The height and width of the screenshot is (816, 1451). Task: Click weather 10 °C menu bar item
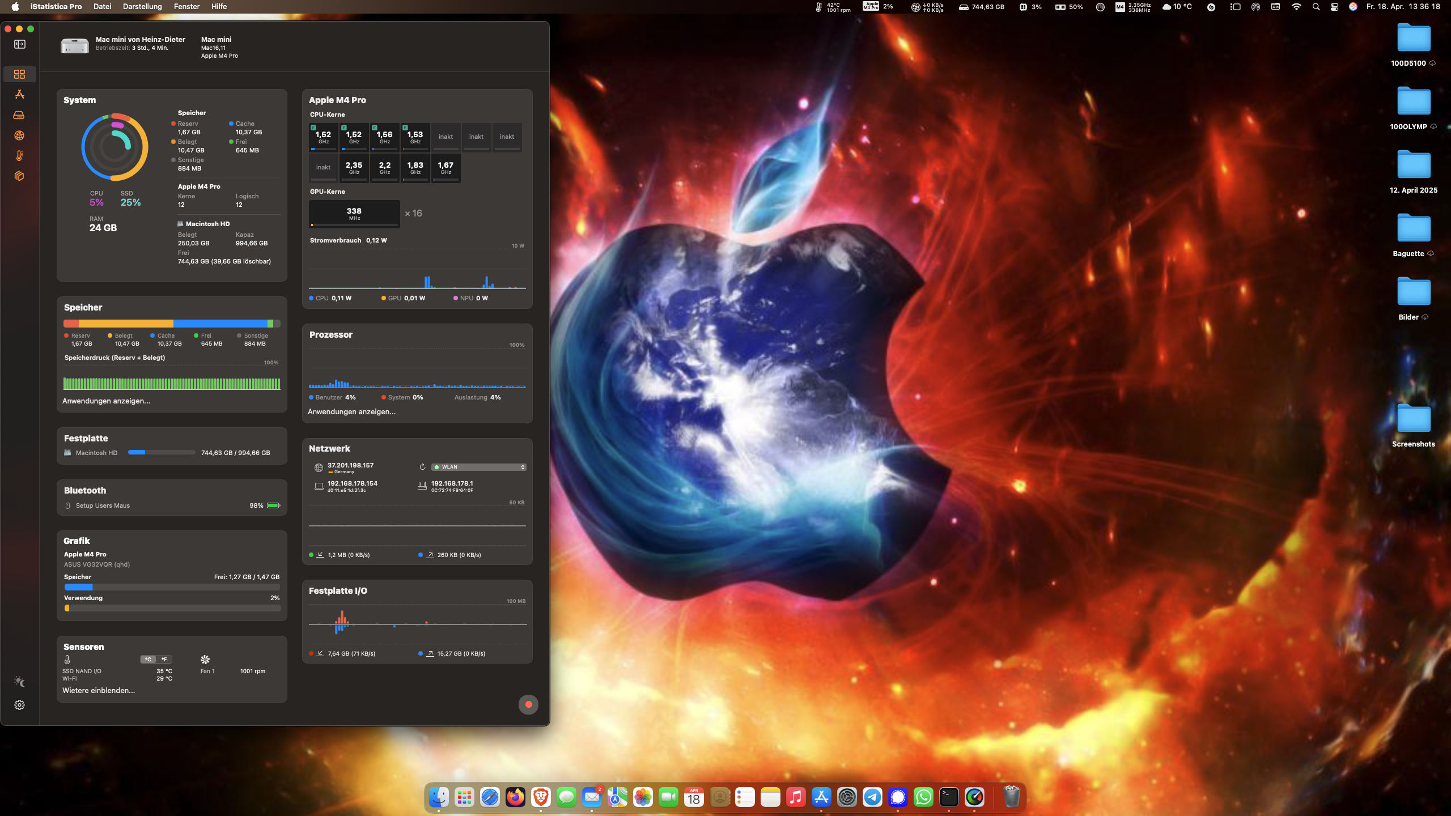[x=1177, y=7]
